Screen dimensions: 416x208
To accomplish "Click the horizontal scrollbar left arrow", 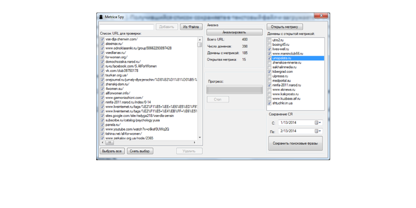I will click(x=102, y=142).
